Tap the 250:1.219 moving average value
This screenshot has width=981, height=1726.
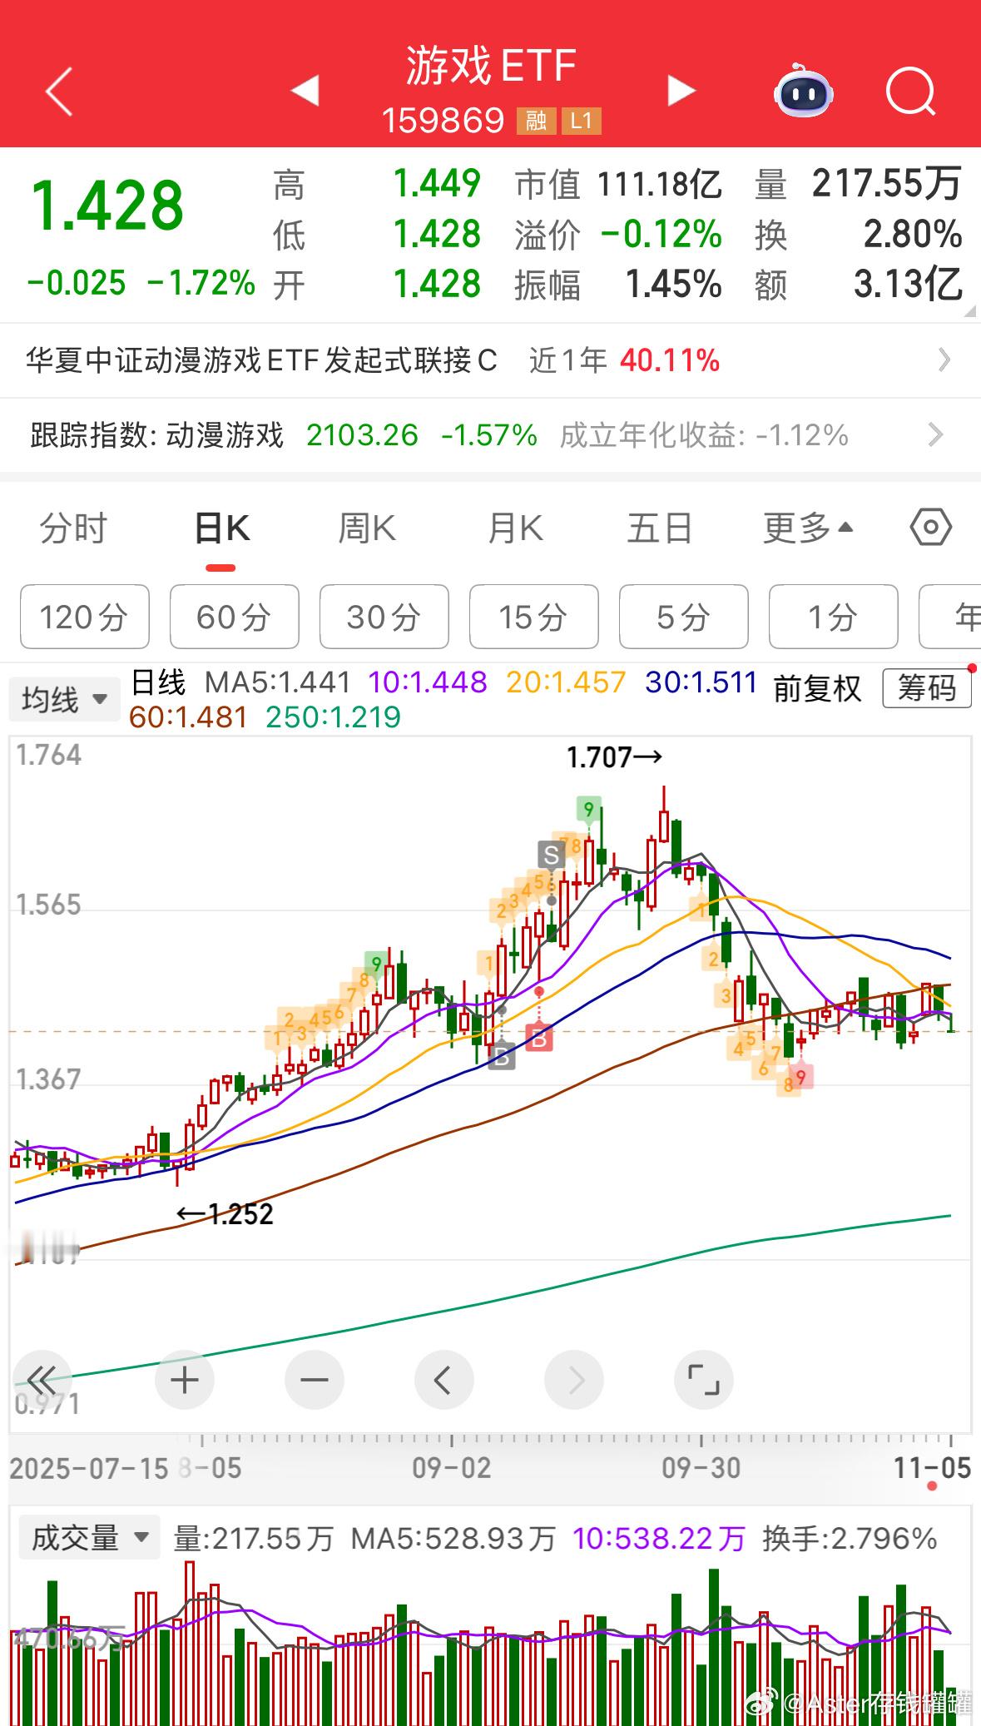334,717
